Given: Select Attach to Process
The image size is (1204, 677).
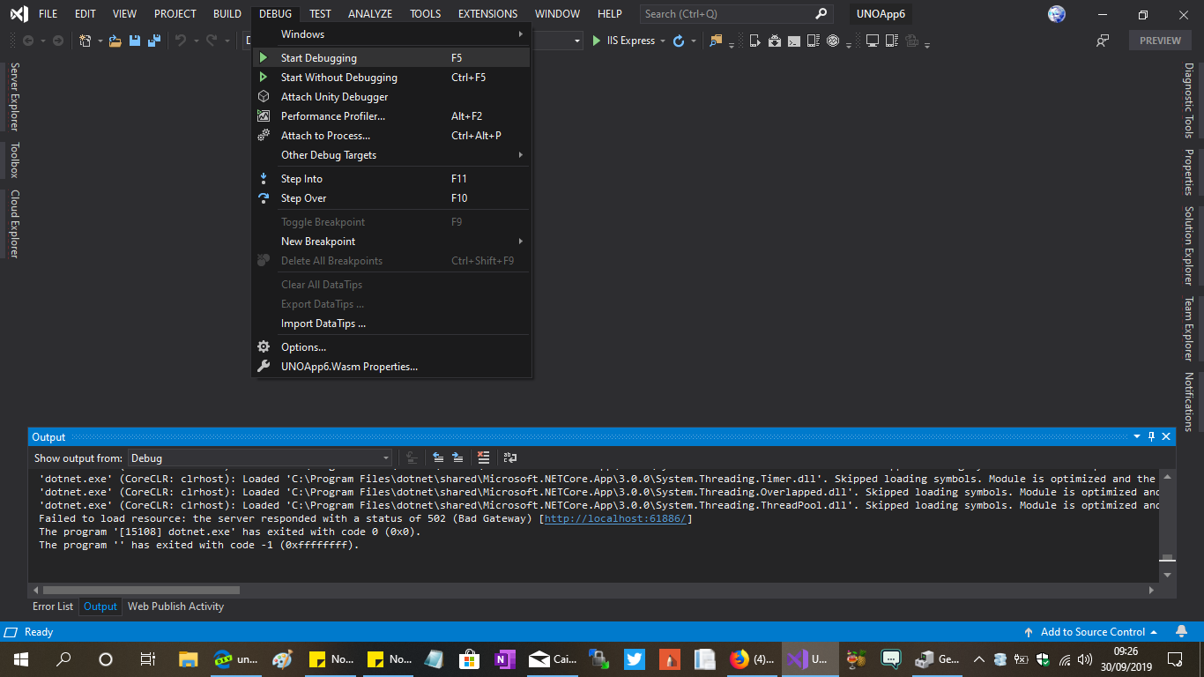Looking at the screenshot, I should 391,136.
